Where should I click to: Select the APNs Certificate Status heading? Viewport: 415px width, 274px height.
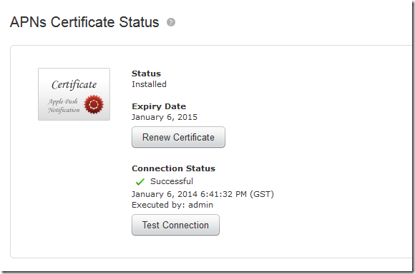(x=84, y=22)
